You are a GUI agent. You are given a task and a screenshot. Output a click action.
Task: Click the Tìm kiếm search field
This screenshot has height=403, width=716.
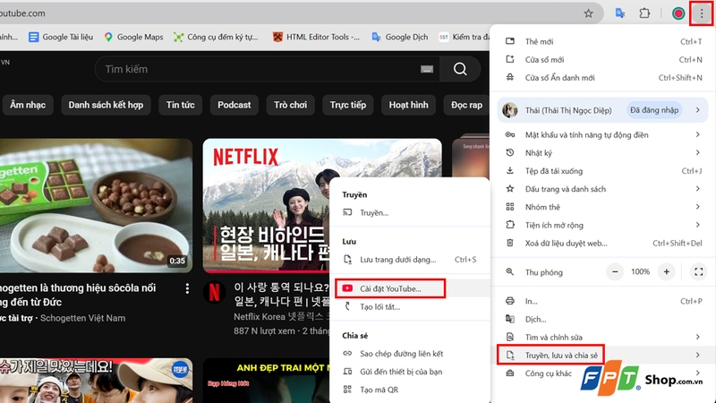point(267,69)
